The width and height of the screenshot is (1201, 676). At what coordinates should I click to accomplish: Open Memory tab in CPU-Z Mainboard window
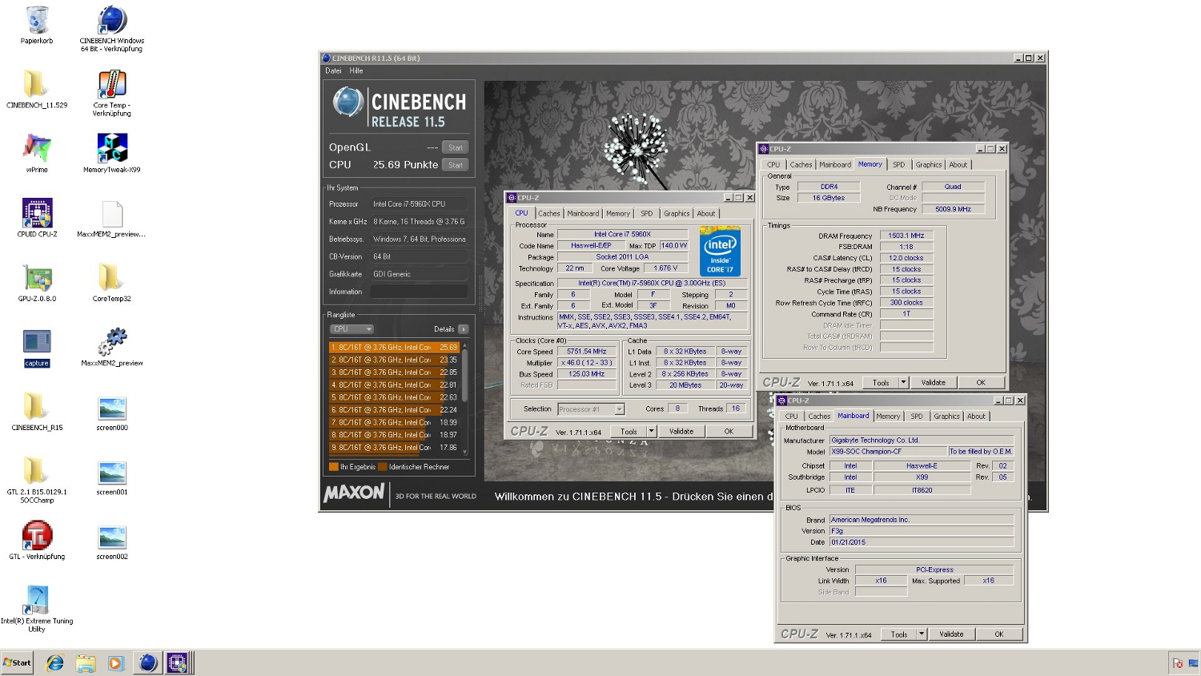pyautogui.click(x=888, y=416)
